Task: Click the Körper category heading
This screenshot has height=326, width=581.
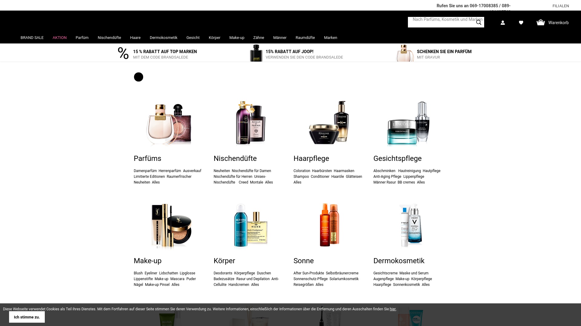Action: pos(224,261)
